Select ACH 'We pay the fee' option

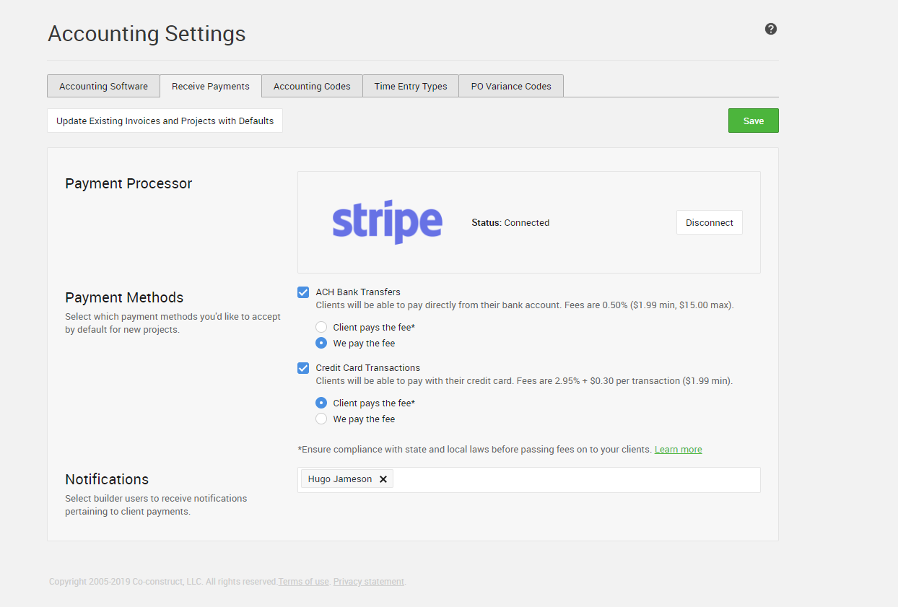[321, 344]
